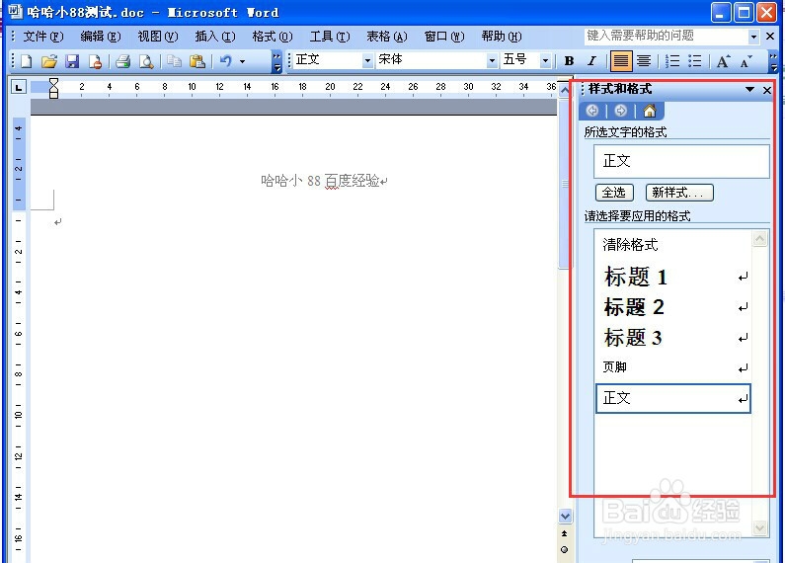This screenshot has width=785, height=563.
Task: Open the style dropdown showing 正文
Action: click(x=367, y=60)
